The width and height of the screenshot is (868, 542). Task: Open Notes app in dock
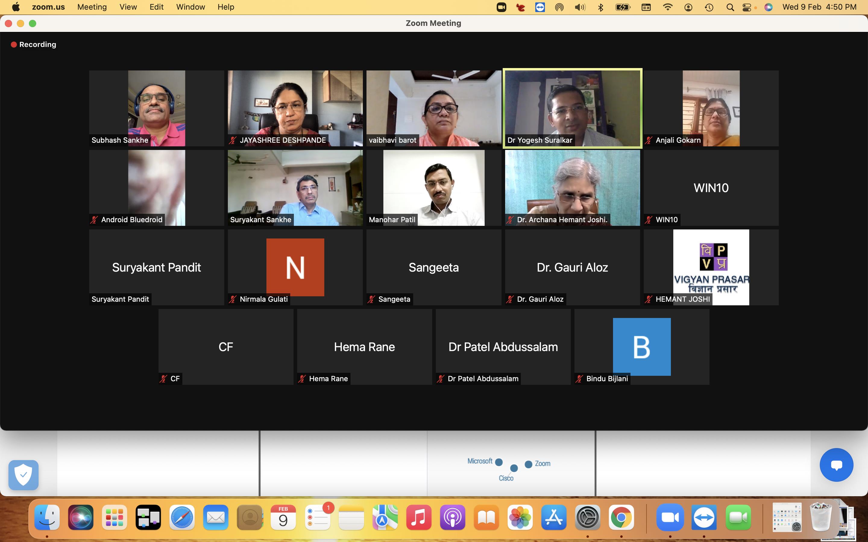351,517
